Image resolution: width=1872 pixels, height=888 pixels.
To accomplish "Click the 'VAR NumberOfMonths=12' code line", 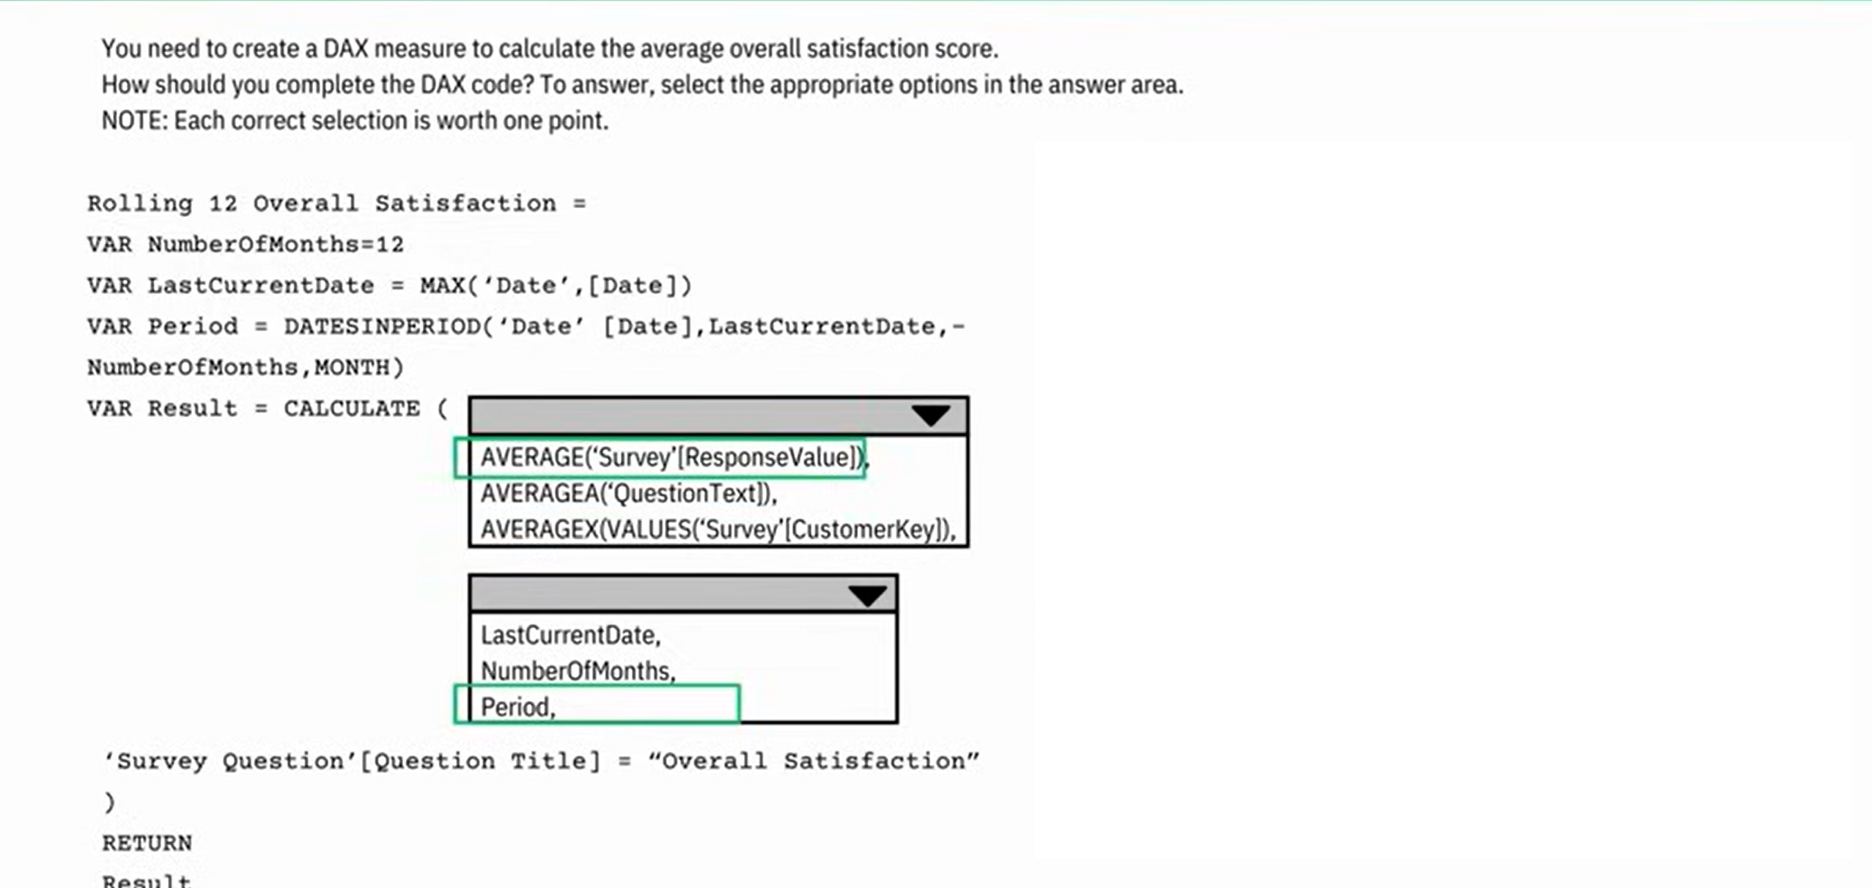I will [246, 244].
